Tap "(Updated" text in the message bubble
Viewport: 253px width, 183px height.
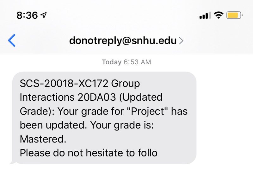pyautogui.click(x=141, y=98)
